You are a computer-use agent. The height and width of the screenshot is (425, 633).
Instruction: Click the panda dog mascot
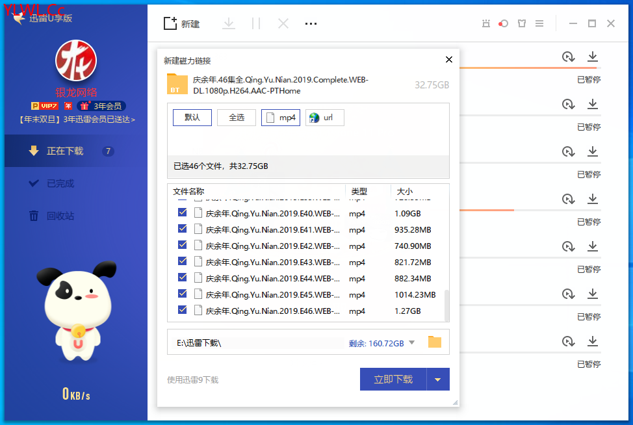coord(77,311)
